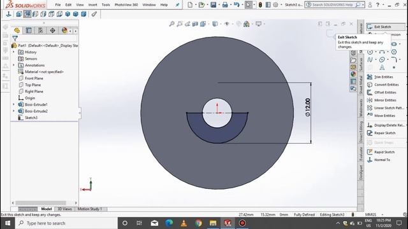Click the filter funnel icon in tree
The image size is (408, 229).
[x=15, y=38]
